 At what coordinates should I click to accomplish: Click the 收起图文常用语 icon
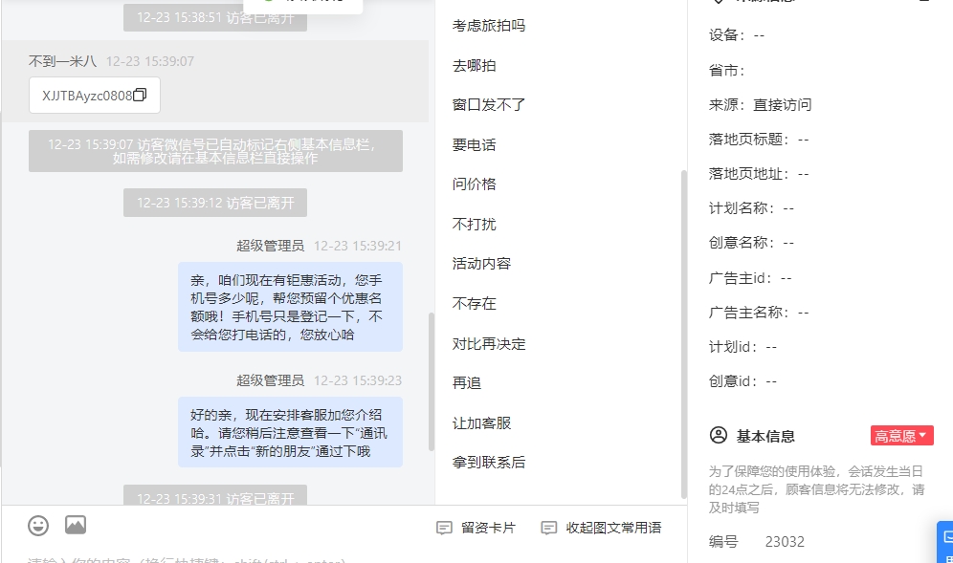pos(549,528)
